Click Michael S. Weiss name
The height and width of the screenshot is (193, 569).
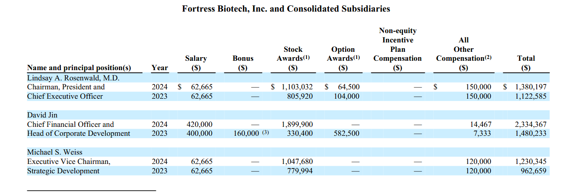point(55,152)
